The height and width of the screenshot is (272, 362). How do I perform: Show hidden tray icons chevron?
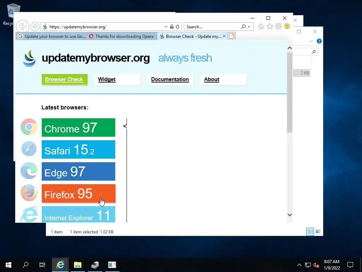click(299, 265)
